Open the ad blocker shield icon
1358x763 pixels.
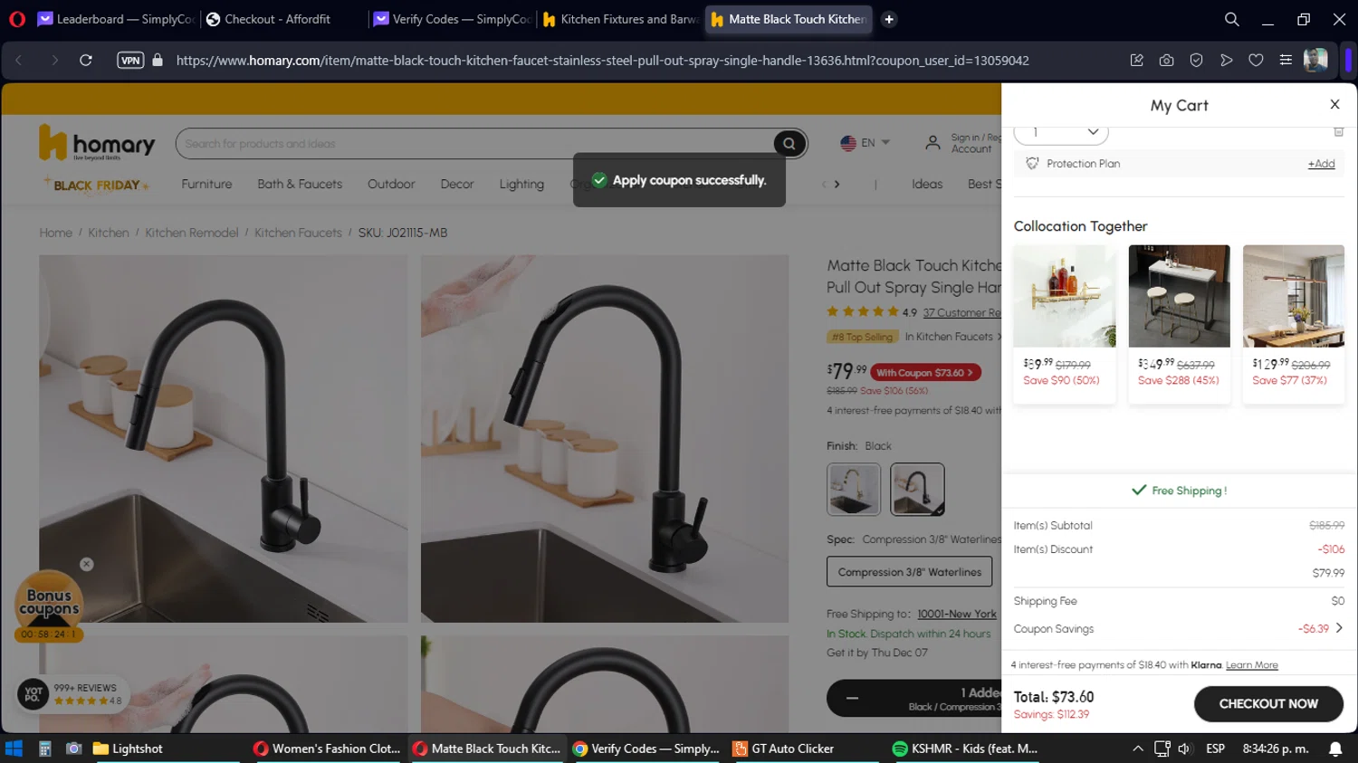point(1196,61)
